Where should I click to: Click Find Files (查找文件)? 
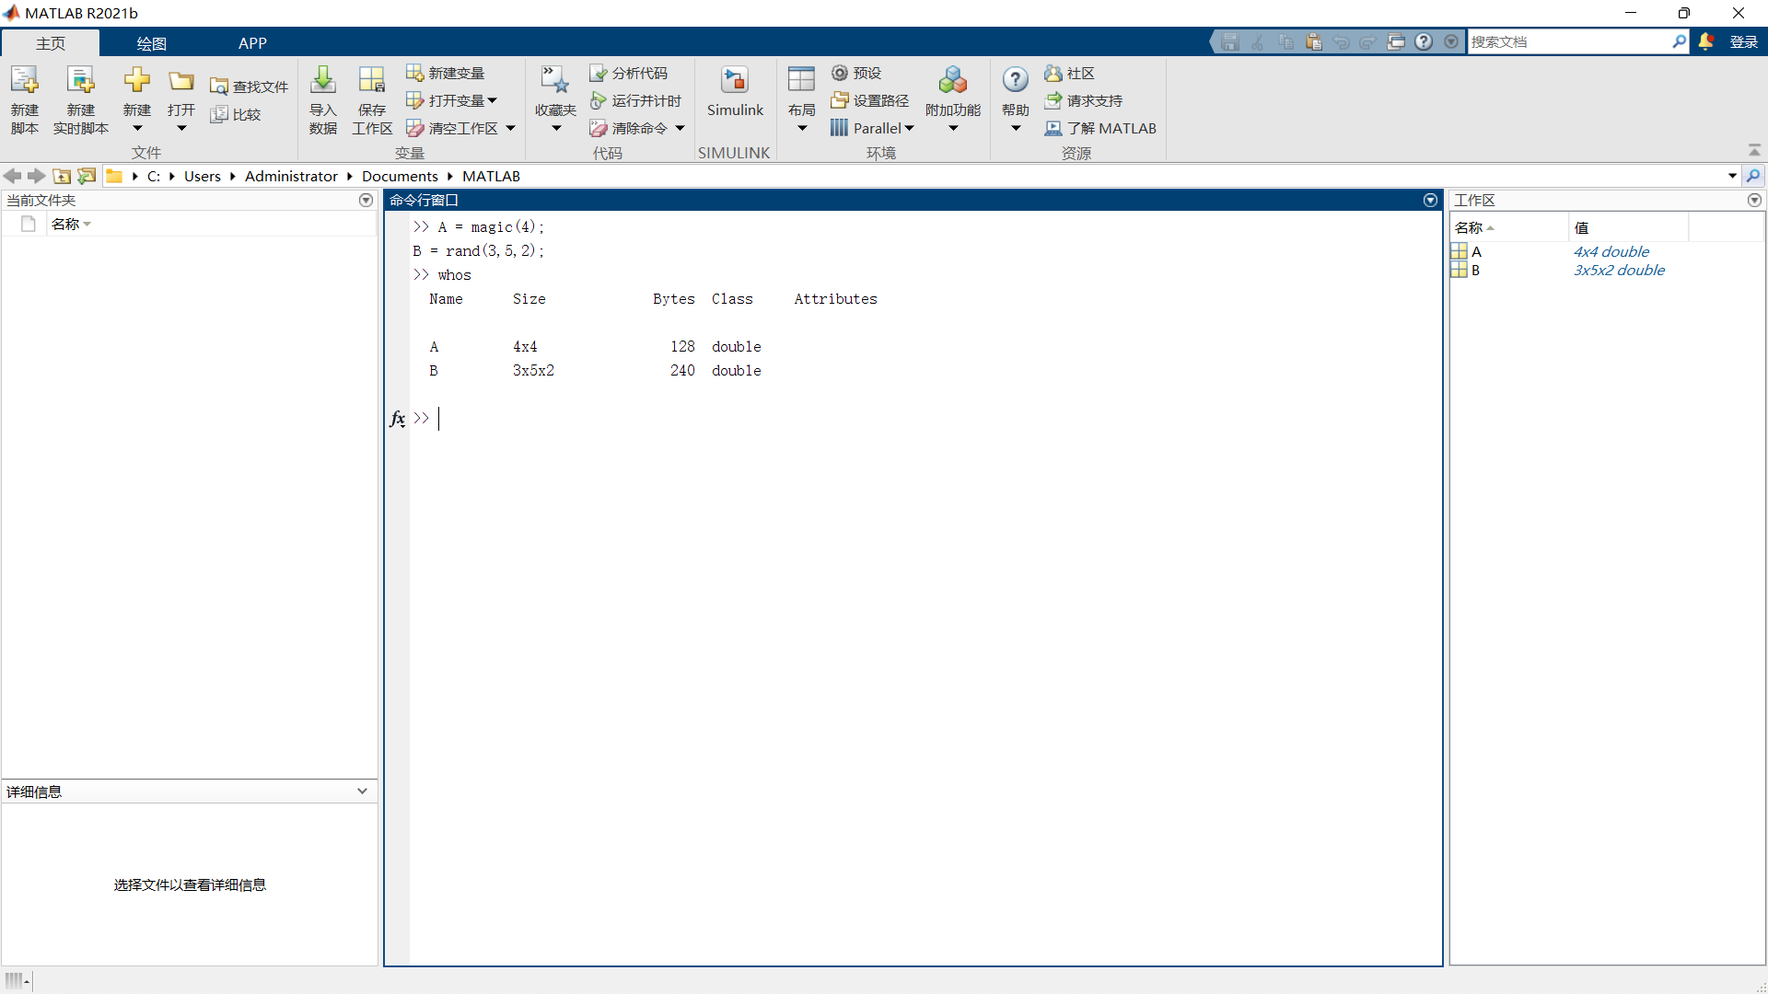coord(249,87)
